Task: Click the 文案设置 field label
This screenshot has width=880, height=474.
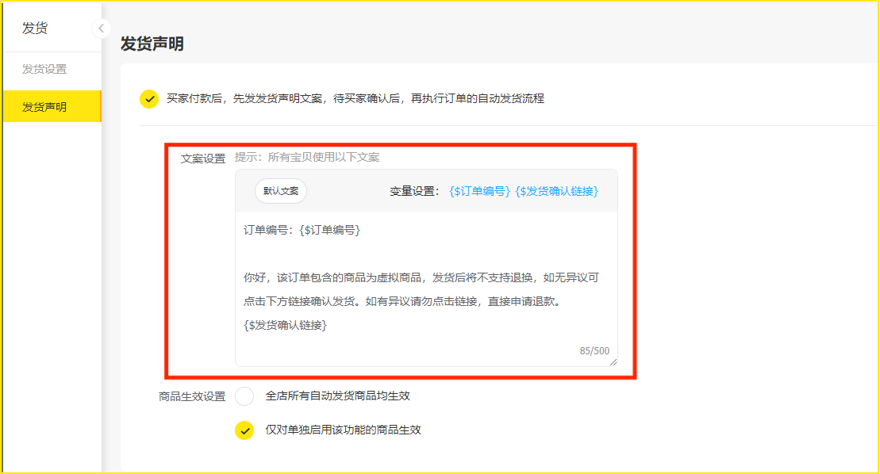Action: click(x=203, y=158)
